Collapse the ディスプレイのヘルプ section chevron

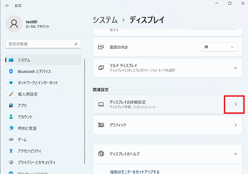click(x=236, y=154)
